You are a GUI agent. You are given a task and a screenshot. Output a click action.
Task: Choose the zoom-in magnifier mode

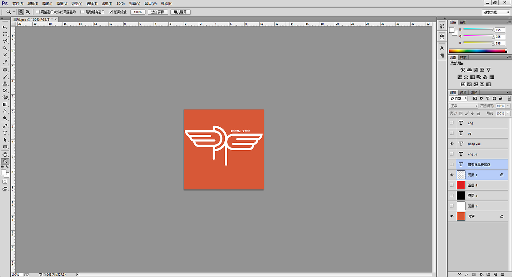(x=21, y=12)
